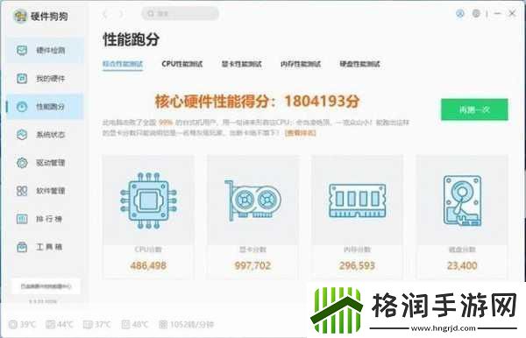Screen dimensions: 526x338
Task: Click the 内存分数 label
Action: [x=358, y=250]
